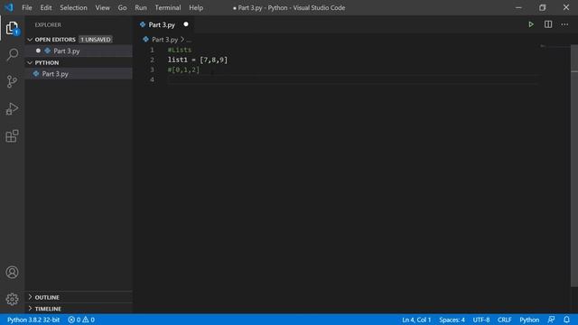Open the Source Control view
This screenshot has height=325, width=578.
click(x=12, y=81)
